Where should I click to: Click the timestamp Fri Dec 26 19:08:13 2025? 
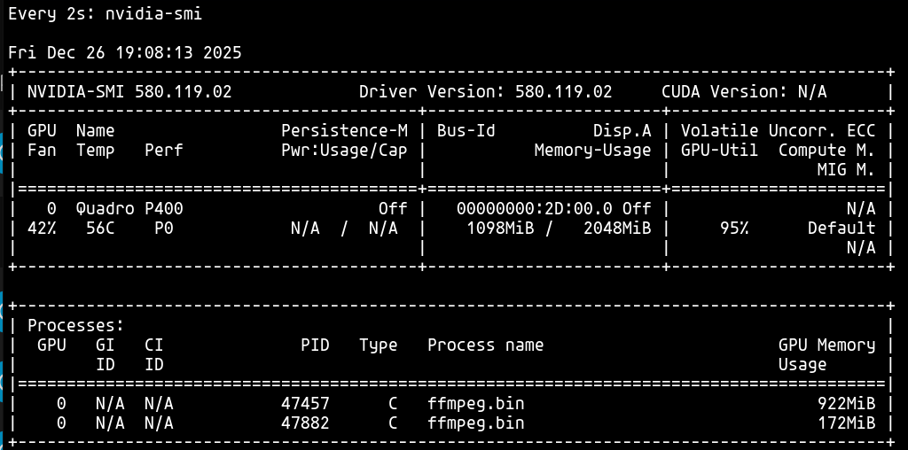pos(125,53)
